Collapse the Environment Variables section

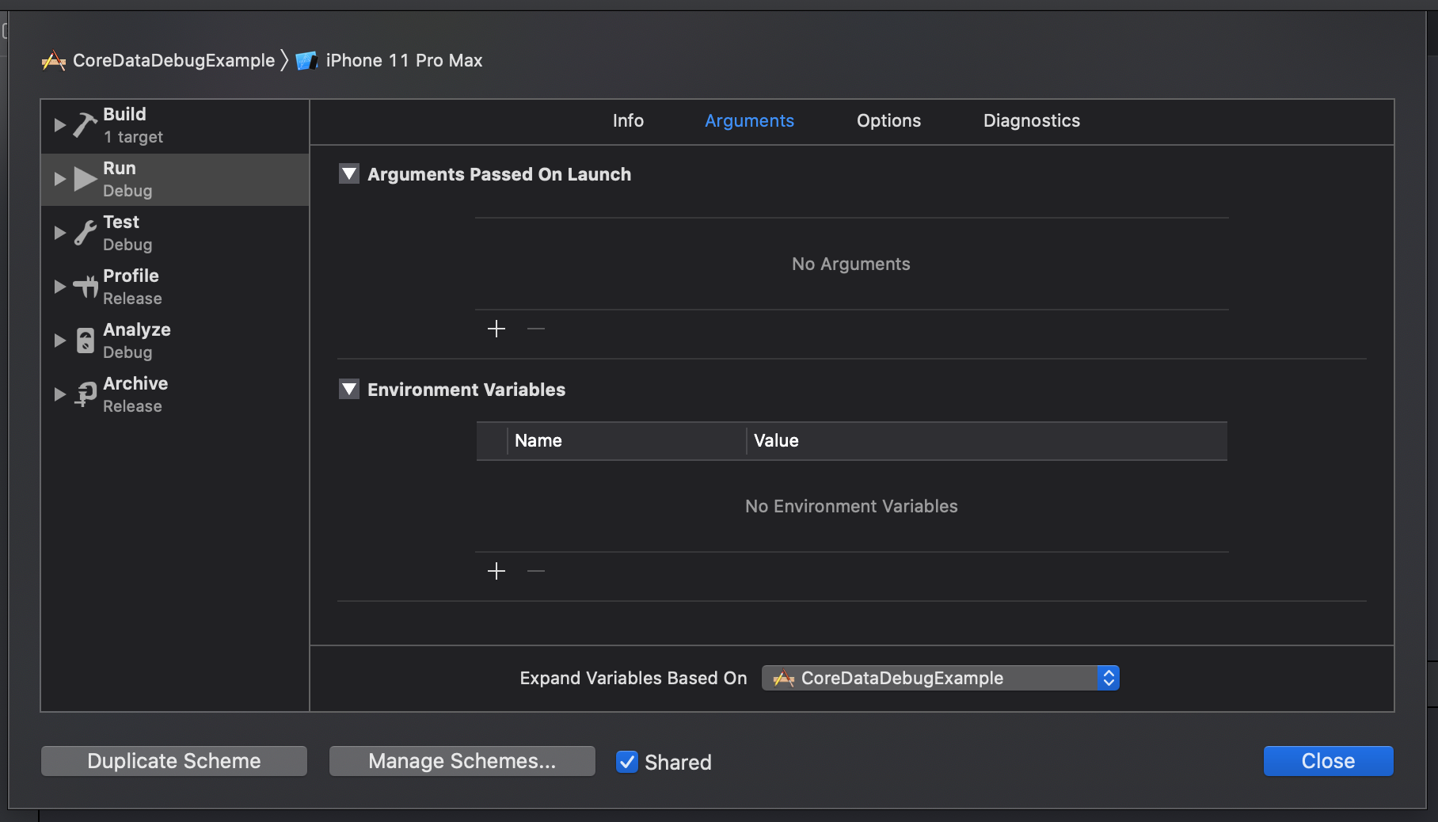click(x=349, y=390)
